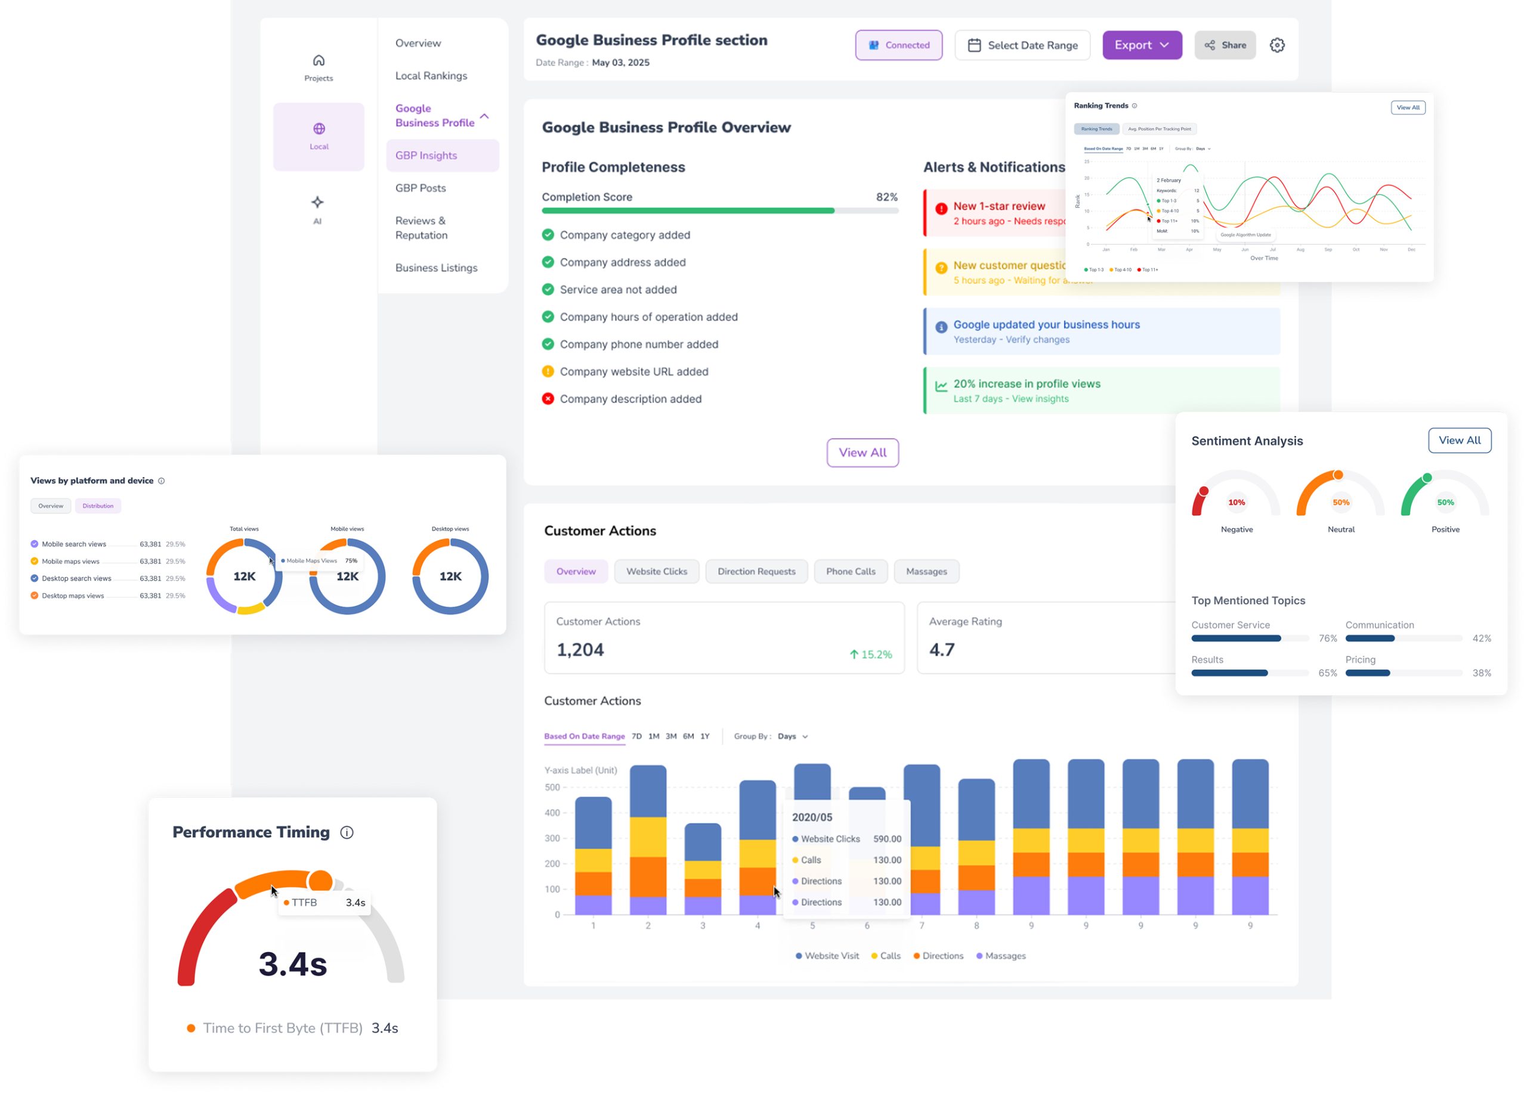This screenshot has height=1094, width=1527.
Task: Open the AI sparkle icon
Action: (317, 202)
